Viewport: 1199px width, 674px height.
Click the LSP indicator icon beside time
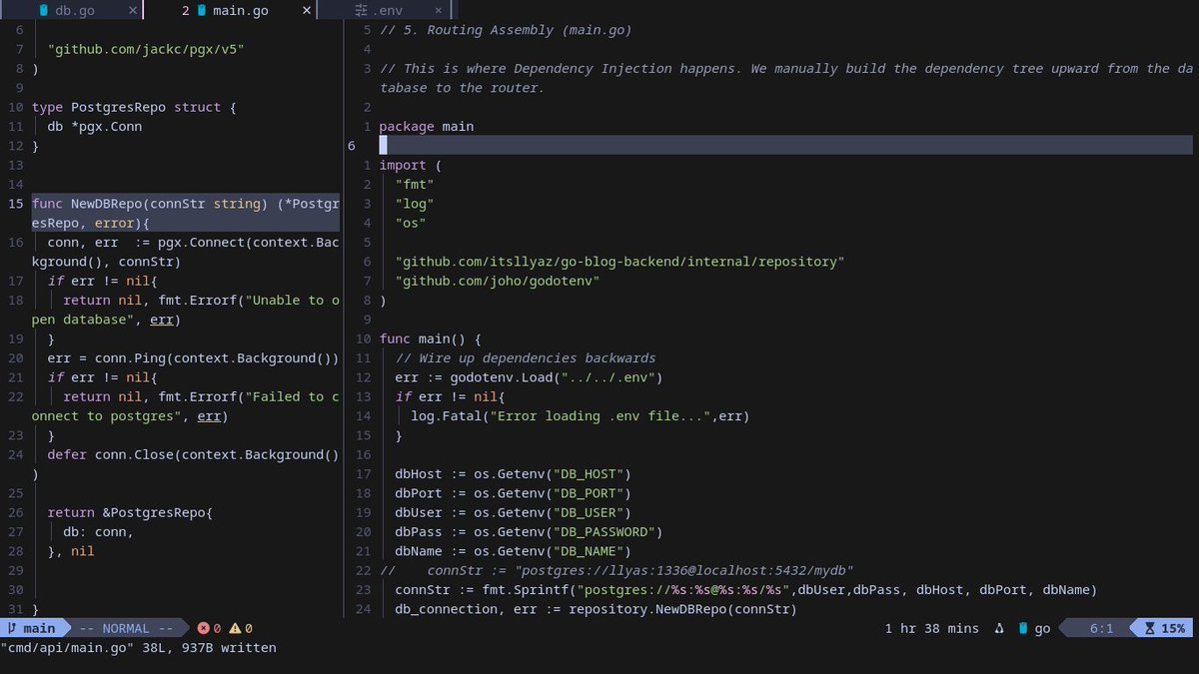[999, 628]
